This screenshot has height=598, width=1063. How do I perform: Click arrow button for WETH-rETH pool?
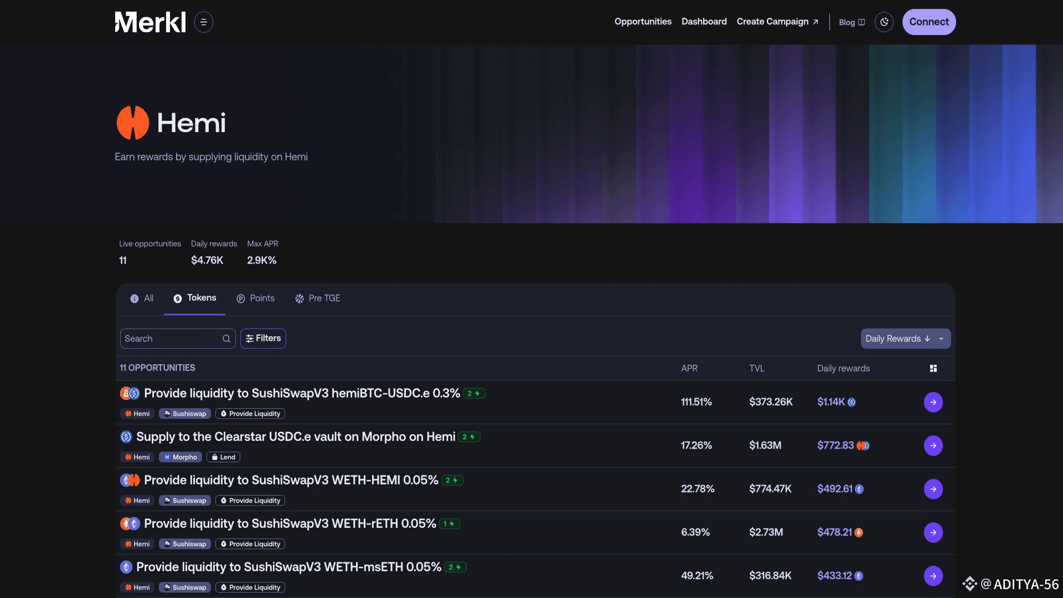tap(933, 533)
